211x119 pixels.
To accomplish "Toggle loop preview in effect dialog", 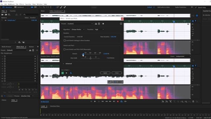I will [x=71, y=73].
